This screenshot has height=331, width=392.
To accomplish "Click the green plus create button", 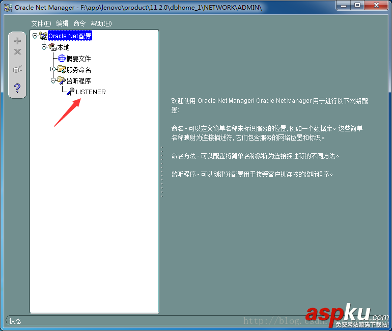I will (17, 41).
